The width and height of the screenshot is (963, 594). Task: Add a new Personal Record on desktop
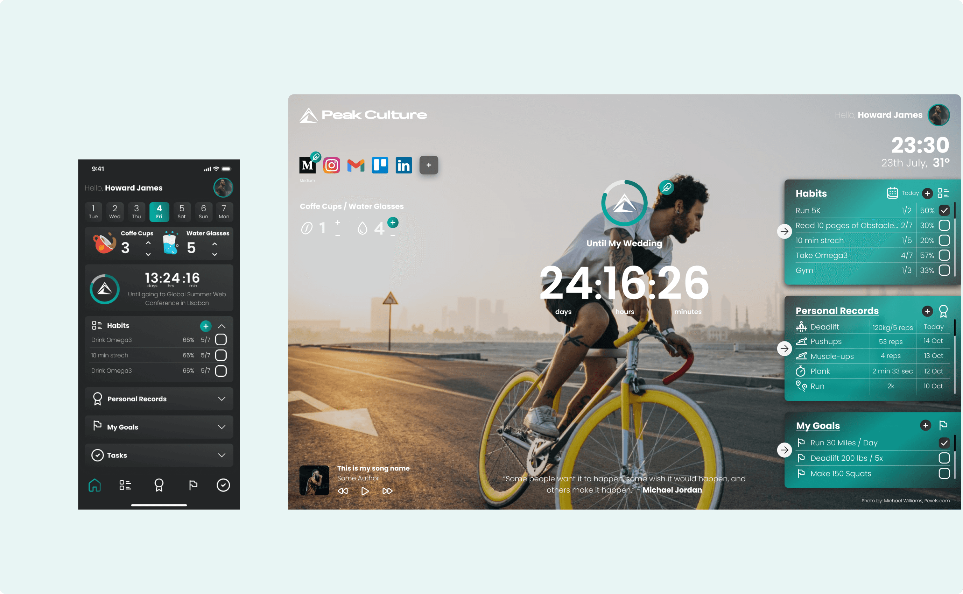927,311
